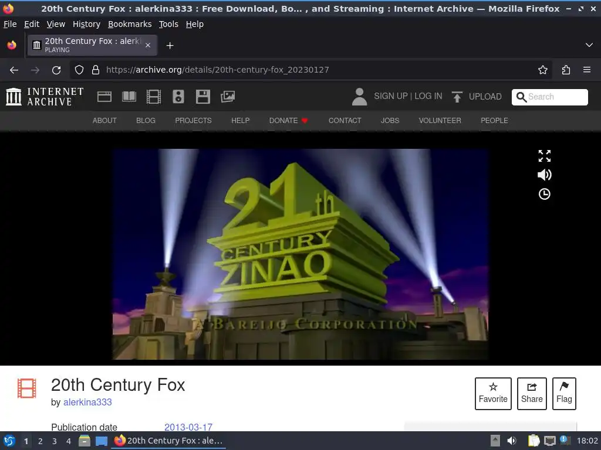This screenshot has height=450, width=601.
Task: Open the Firefox hamburger application menu
Action: (587, 70)
